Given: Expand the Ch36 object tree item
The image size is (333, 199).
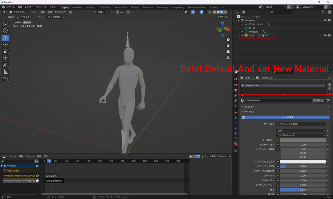Looking at the screenshot, I should 242,36.
